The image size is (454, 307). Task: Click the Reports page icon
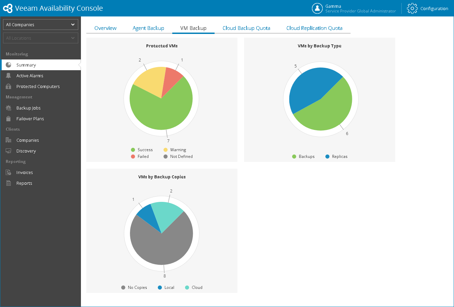pyautogui.click(x=8, y=183)
